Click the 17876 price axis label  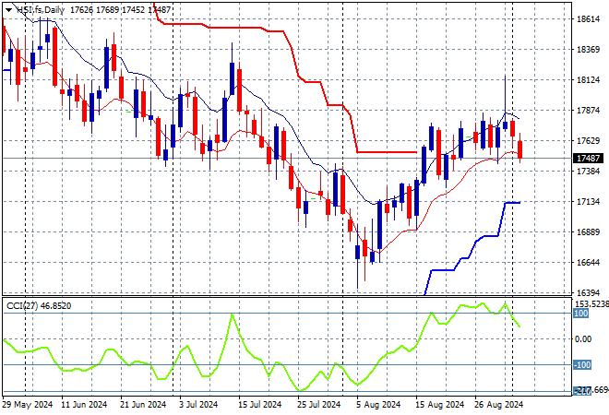point(588,111)
